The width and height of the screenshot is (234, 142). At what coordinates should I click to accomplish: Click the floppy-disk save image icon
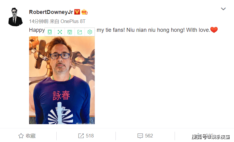tap(70, 32)
